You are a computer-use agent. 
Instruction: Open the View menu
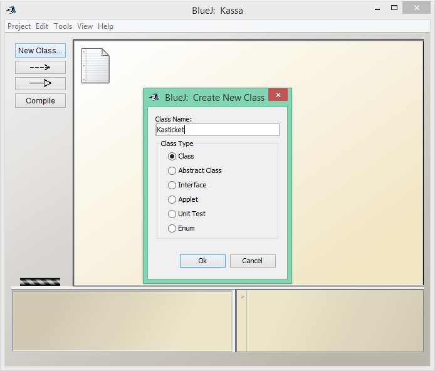(85, 26)
